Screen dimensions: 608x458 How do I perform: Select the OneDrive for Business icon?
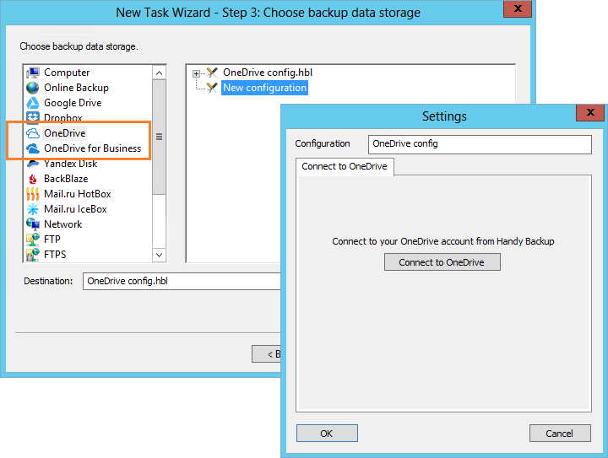33,148
